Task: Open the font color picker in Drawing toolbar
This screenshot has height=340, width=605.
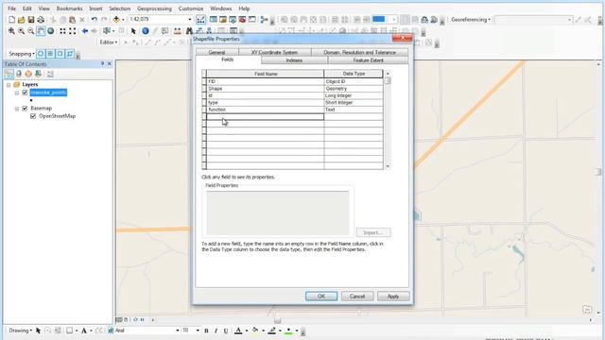Action: click(246, 331)
